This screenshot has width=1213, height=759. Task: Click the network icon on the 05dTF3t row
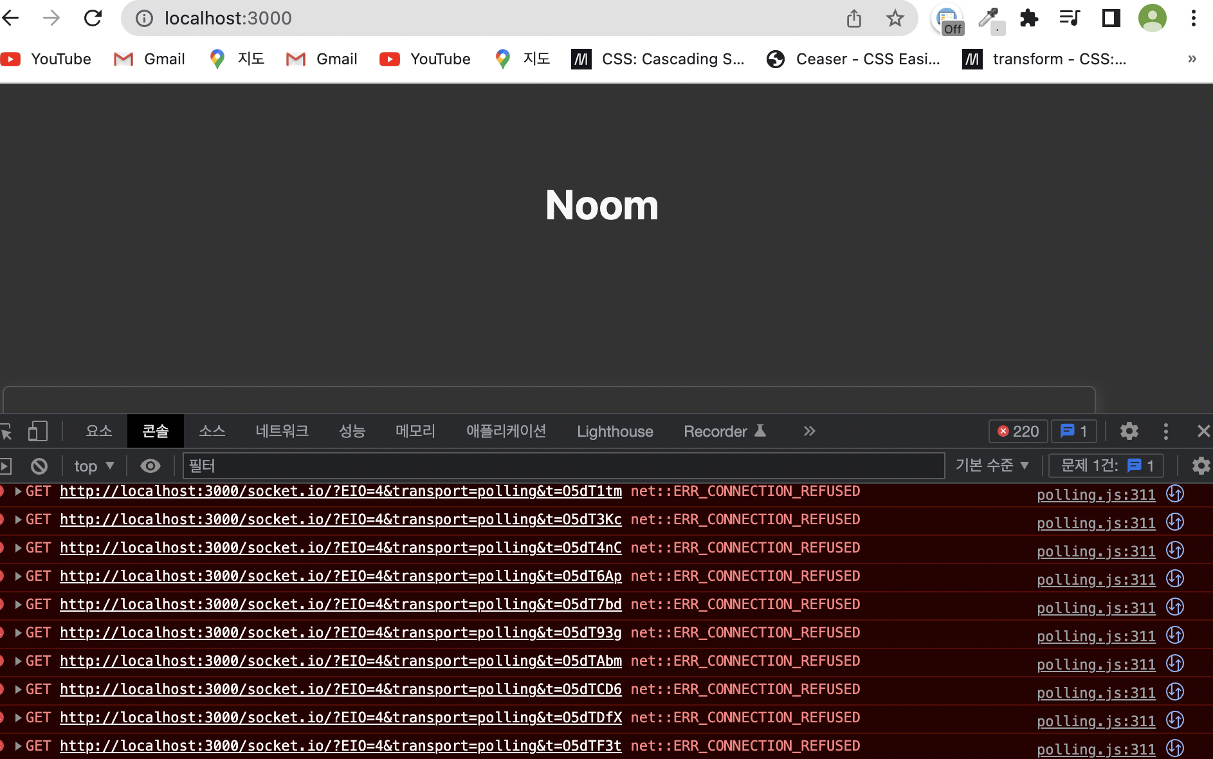[x=1175, y=748]
